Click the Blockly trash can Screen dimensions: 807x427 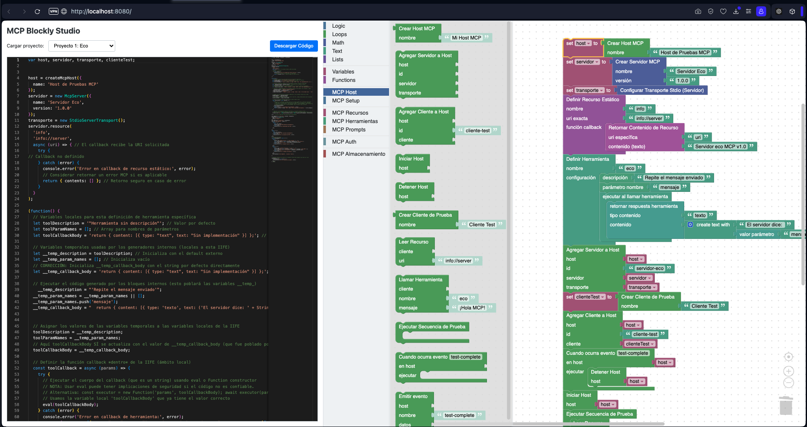[786, 406]
